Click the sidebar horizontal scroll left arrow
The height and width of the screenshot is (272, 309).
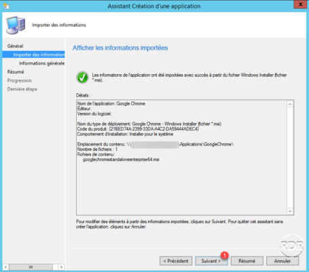[6, 267]
